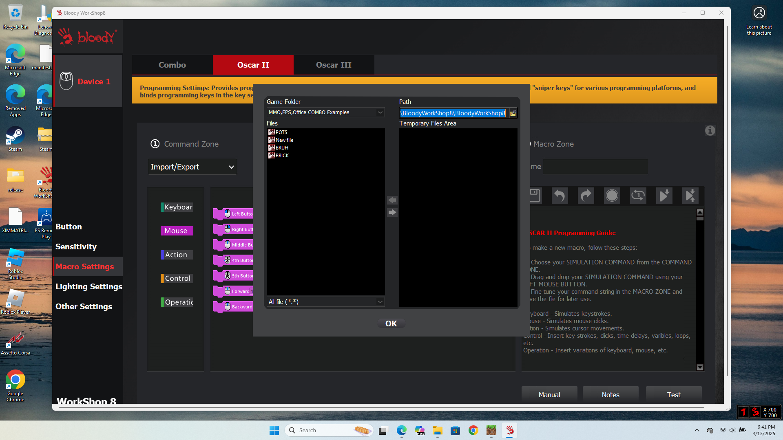Click the OK button in the dialog
Image resolution: width=783 pixels, height=440 pixels.
pyautogui.click(x=391, y=323)
